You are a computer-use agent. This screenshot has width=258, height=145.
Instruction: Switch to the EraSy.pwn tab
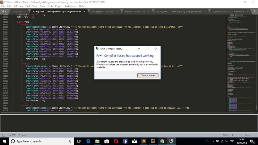17,12
